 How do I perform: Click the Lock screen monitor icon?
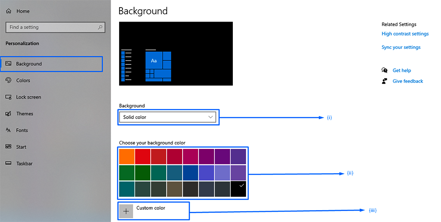tap(8, 97)
